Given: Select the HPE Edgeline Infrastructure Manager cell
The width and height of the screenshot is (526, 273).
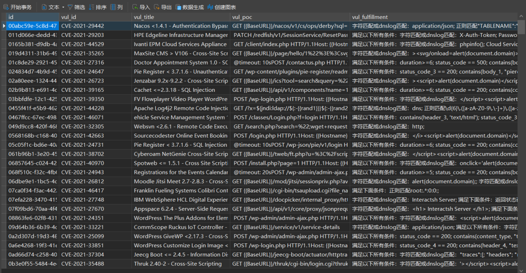Looking at the screenshot, I should [181, 35].
